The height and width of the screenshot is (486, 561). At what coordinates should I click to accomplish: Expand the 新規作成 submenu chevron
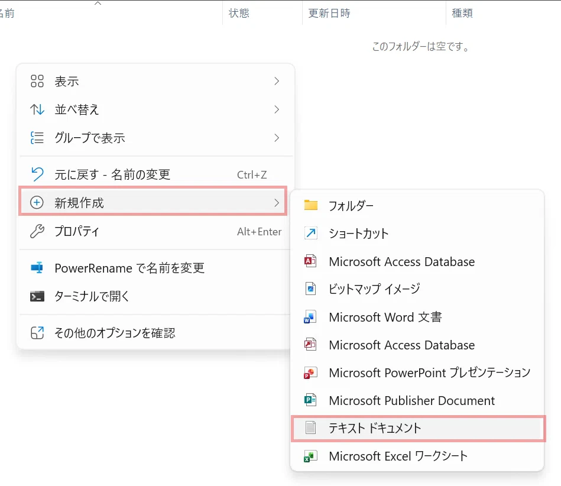(276, 203)
